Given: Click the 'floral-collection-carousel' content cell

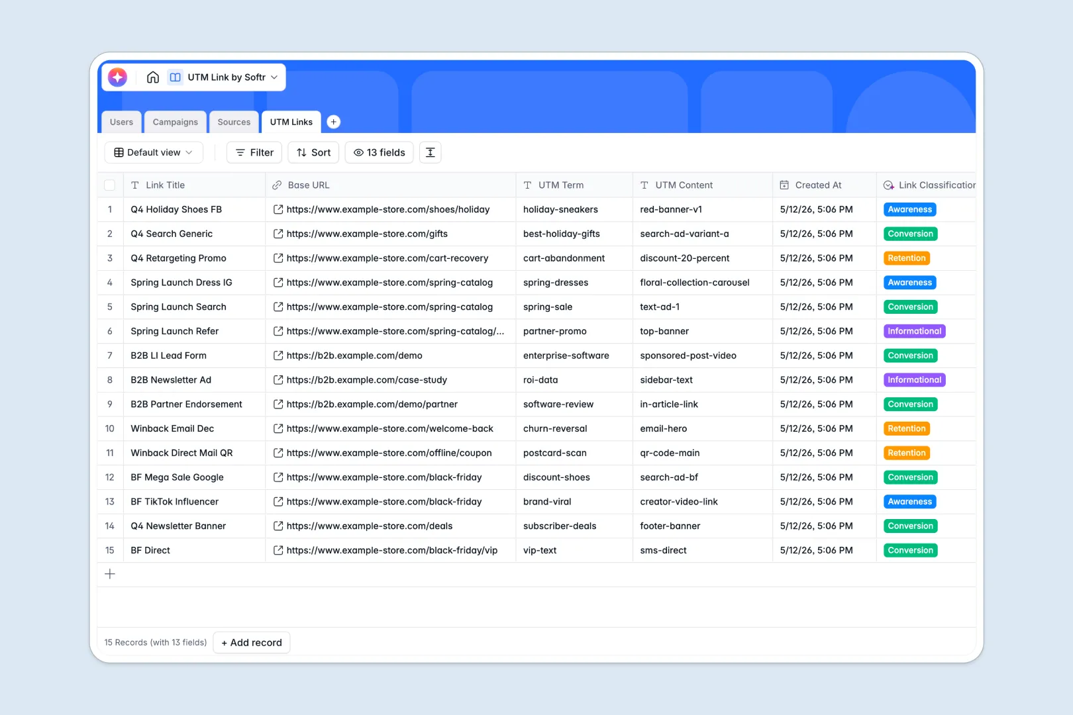Looking at the screenshot, I should (x=703, y=283).
